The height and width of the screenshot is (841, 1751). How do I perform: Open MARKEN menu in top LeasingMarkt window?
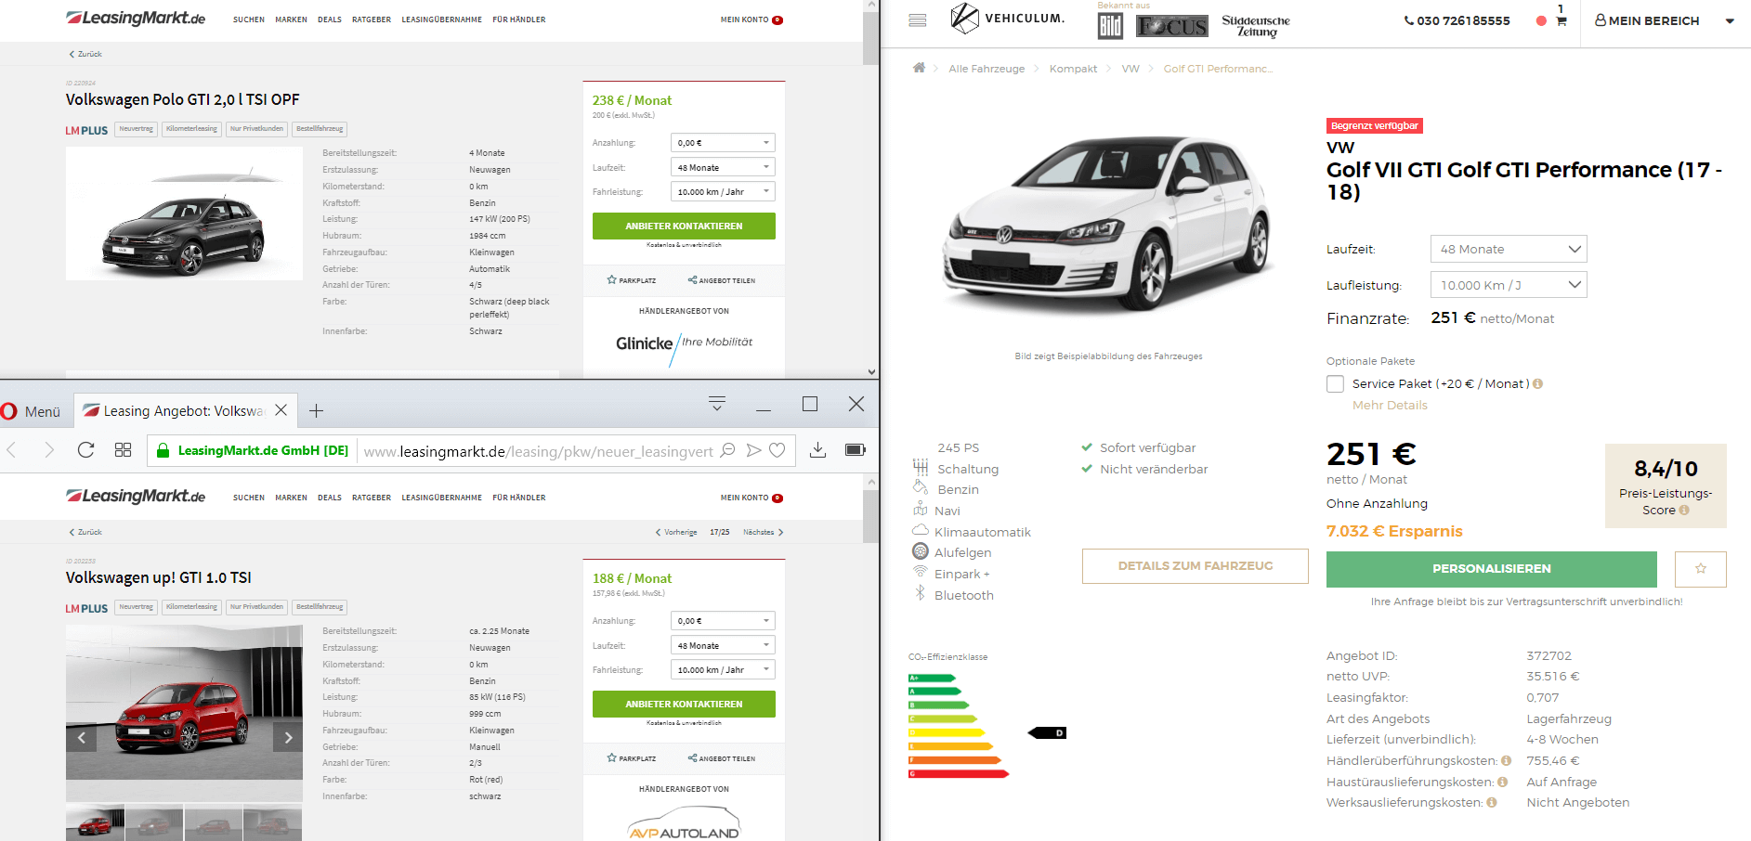pos(291,19)
